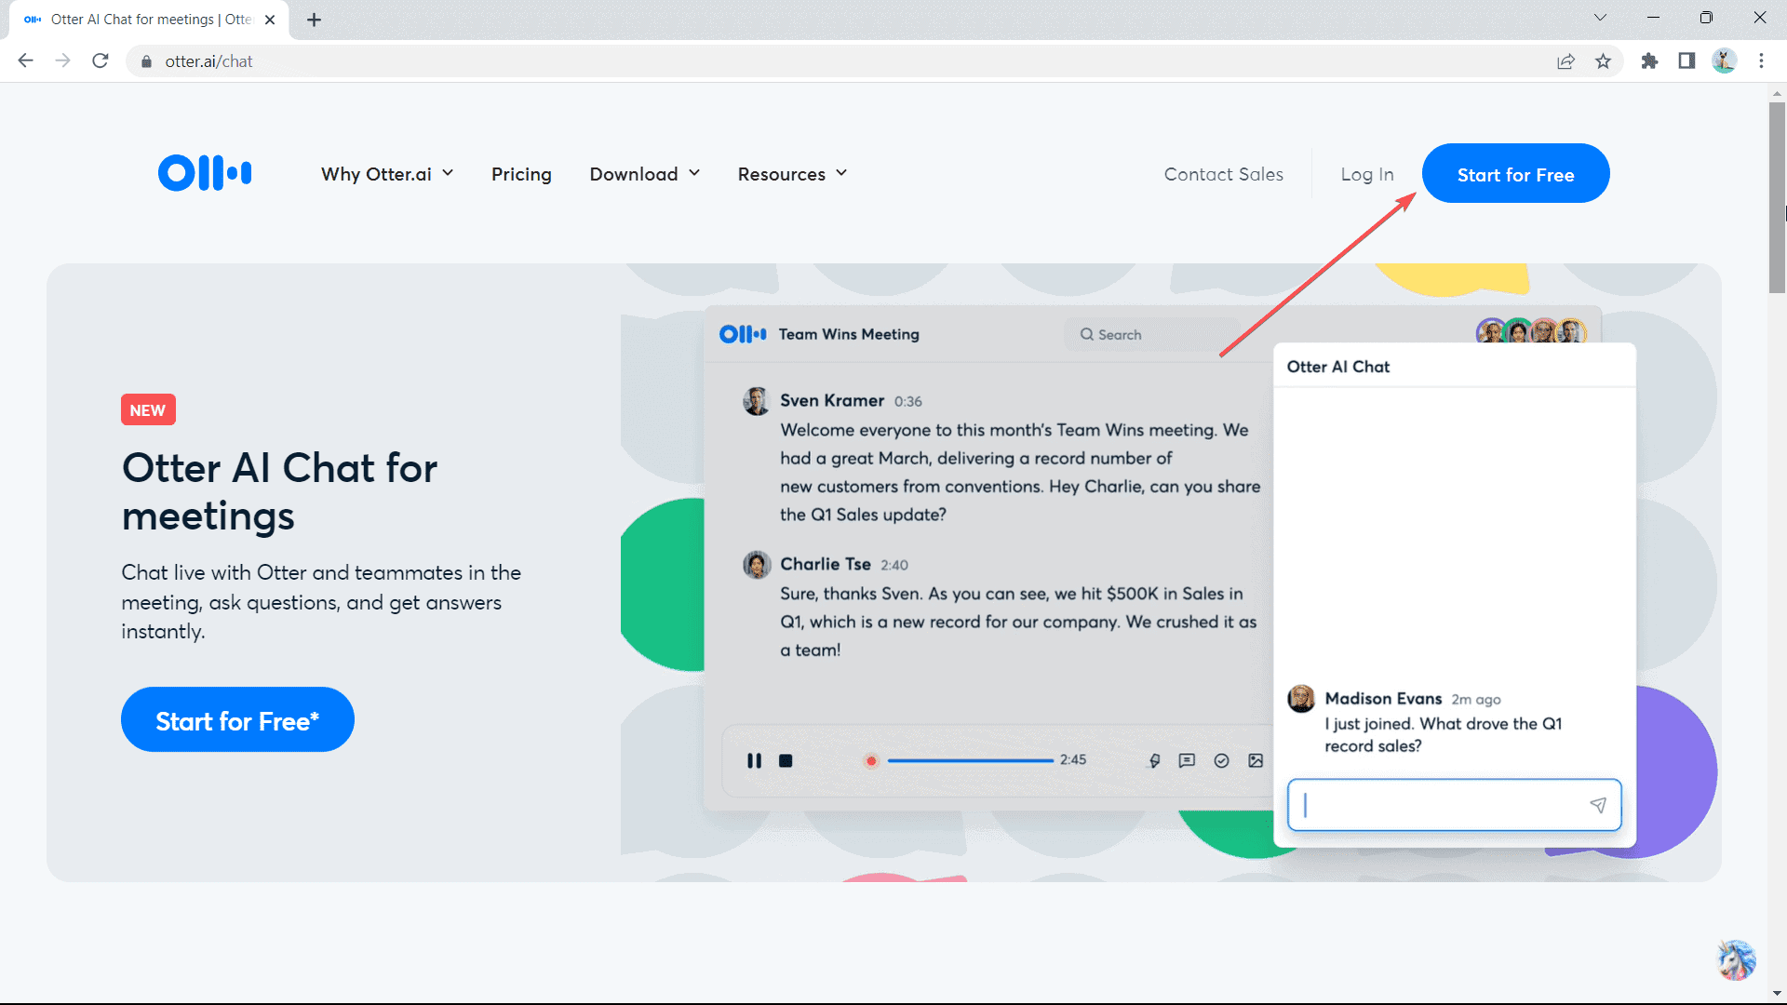Open the Pricing page

pos(521,174)
